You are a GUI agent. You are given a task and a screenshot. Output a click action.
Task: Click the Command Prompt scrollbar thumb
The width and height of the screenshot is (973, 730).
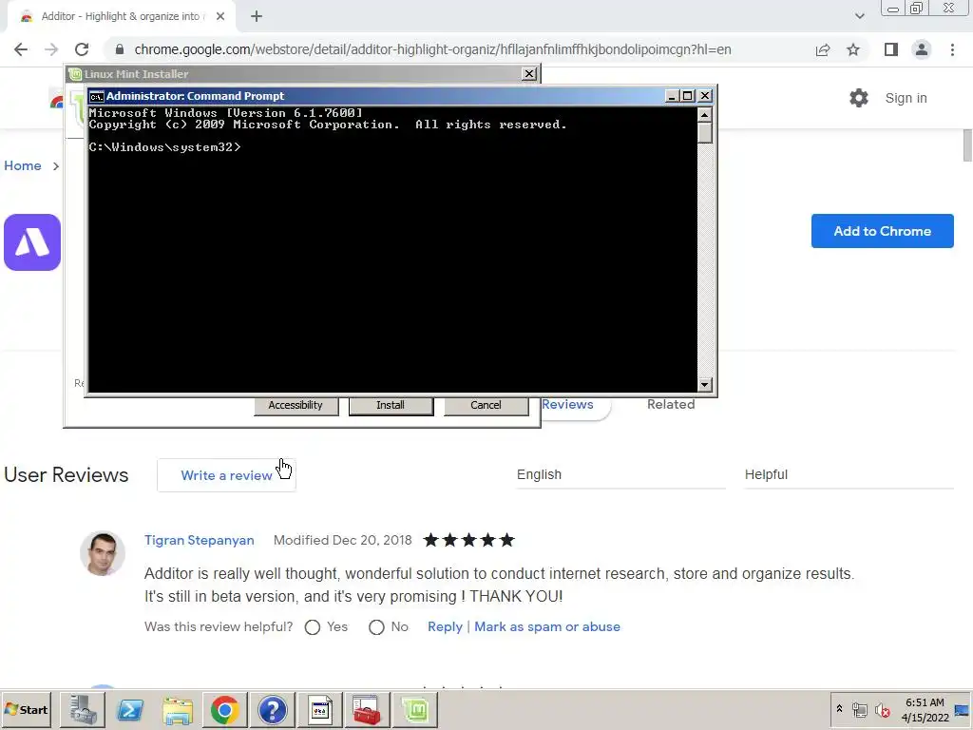[704, 133]
